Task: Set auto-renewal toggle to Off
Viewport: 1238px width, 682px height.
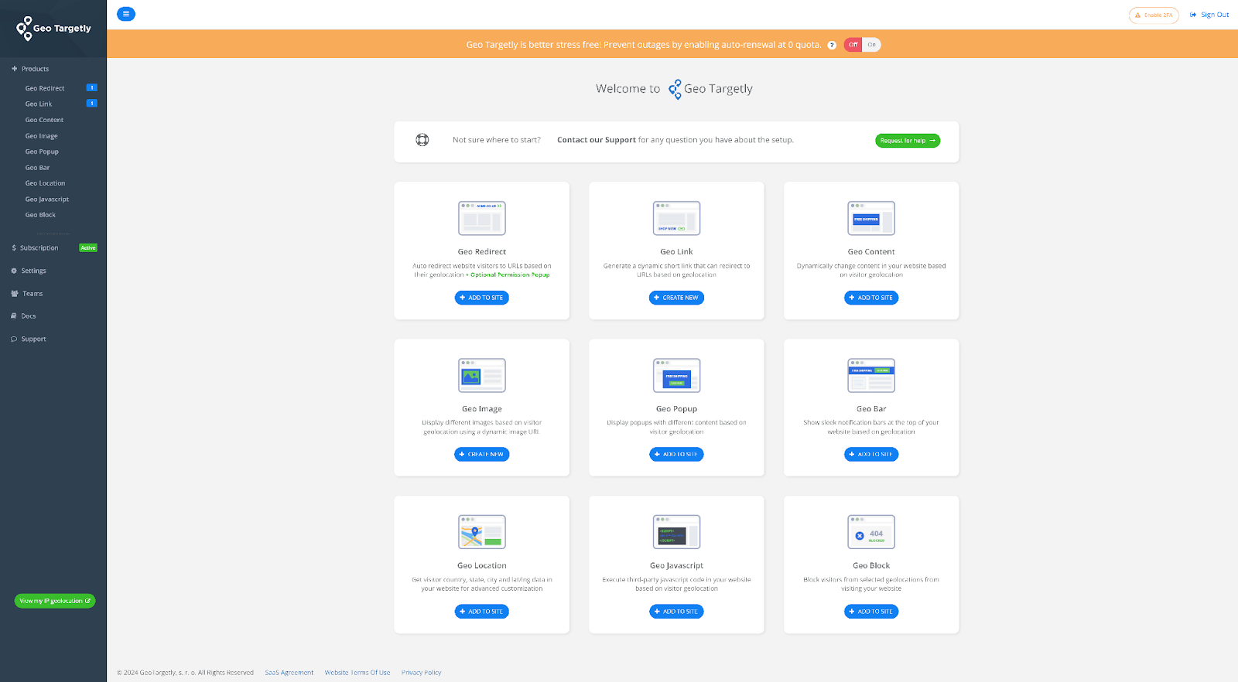Action: point(853,45)
